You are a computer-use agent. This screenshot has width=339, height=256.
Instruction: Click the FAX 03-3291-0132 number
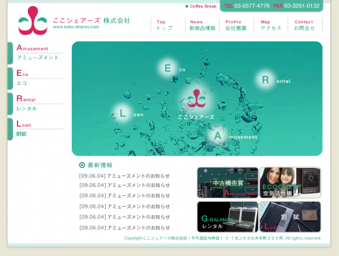click(296, 6)
